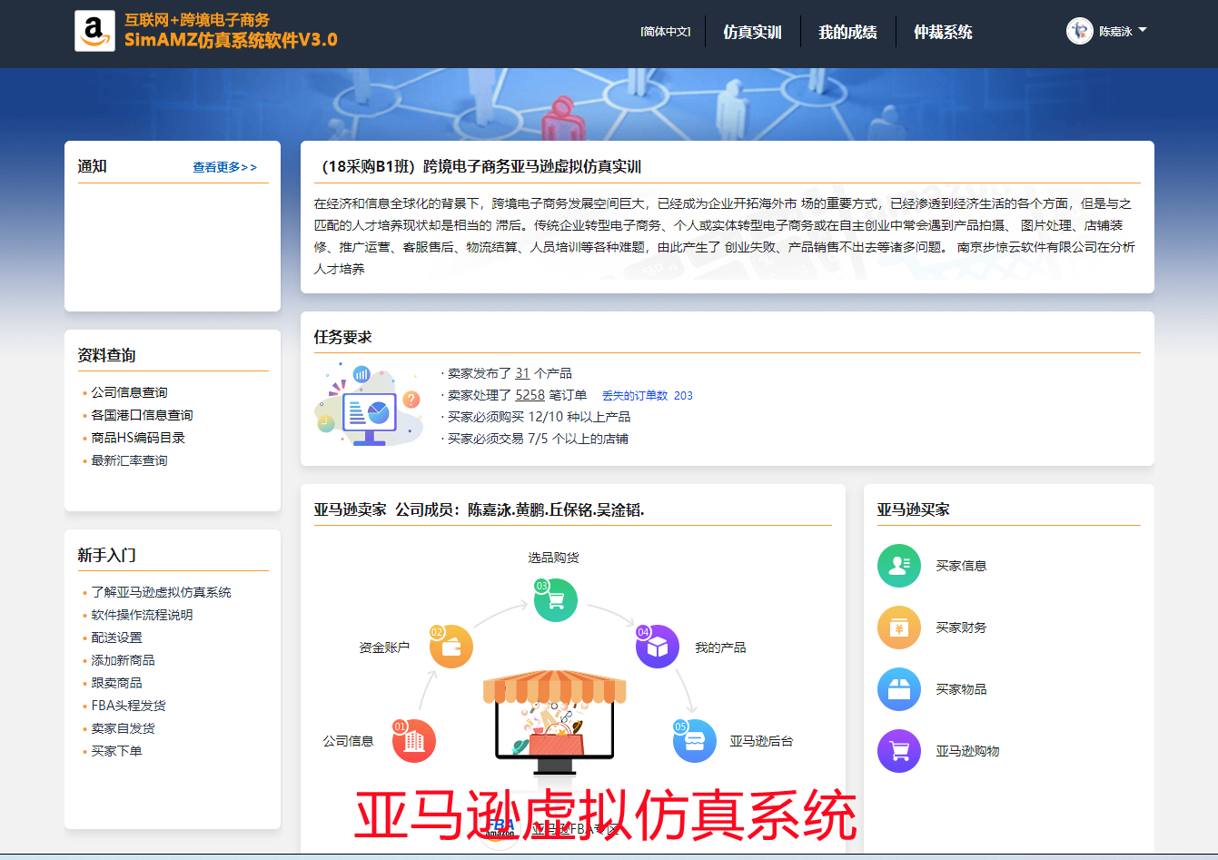This screenshot has height=860, width=1218.
Task: Open the 仿真实训 menu
Action: (x=752, y=32)
